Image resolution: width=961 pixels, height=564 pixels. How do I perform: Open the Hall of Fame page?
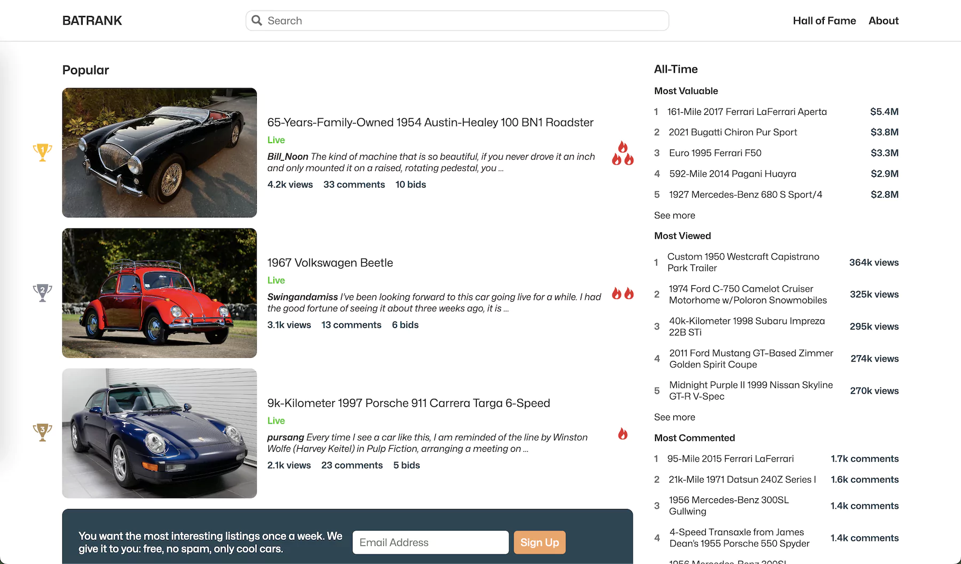tap(824, 20)
